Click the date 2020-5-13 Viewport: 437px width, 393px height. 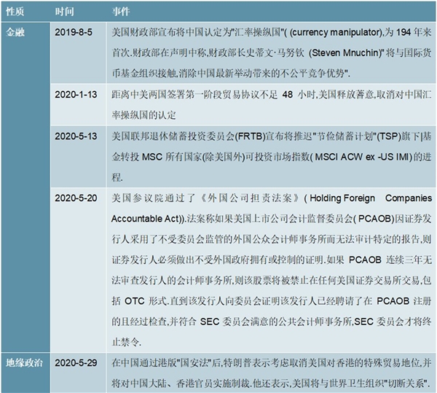tap(76, 136)
